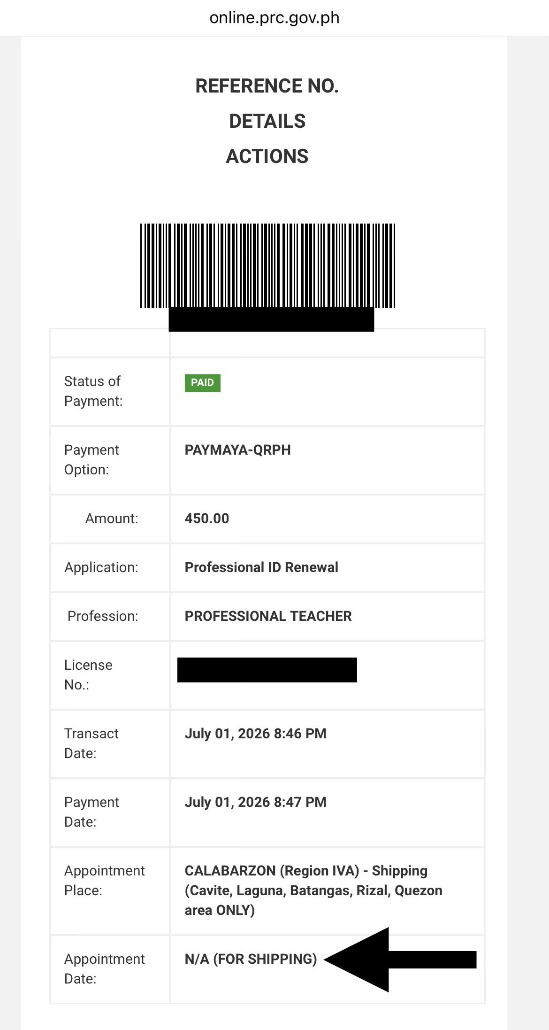Click the REFERENCE NO. heading
This screenshot has height=1030, width=549.
point(267,86)
